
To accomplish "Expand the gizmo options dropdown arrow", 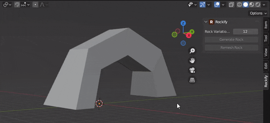I will coord(209,5).
